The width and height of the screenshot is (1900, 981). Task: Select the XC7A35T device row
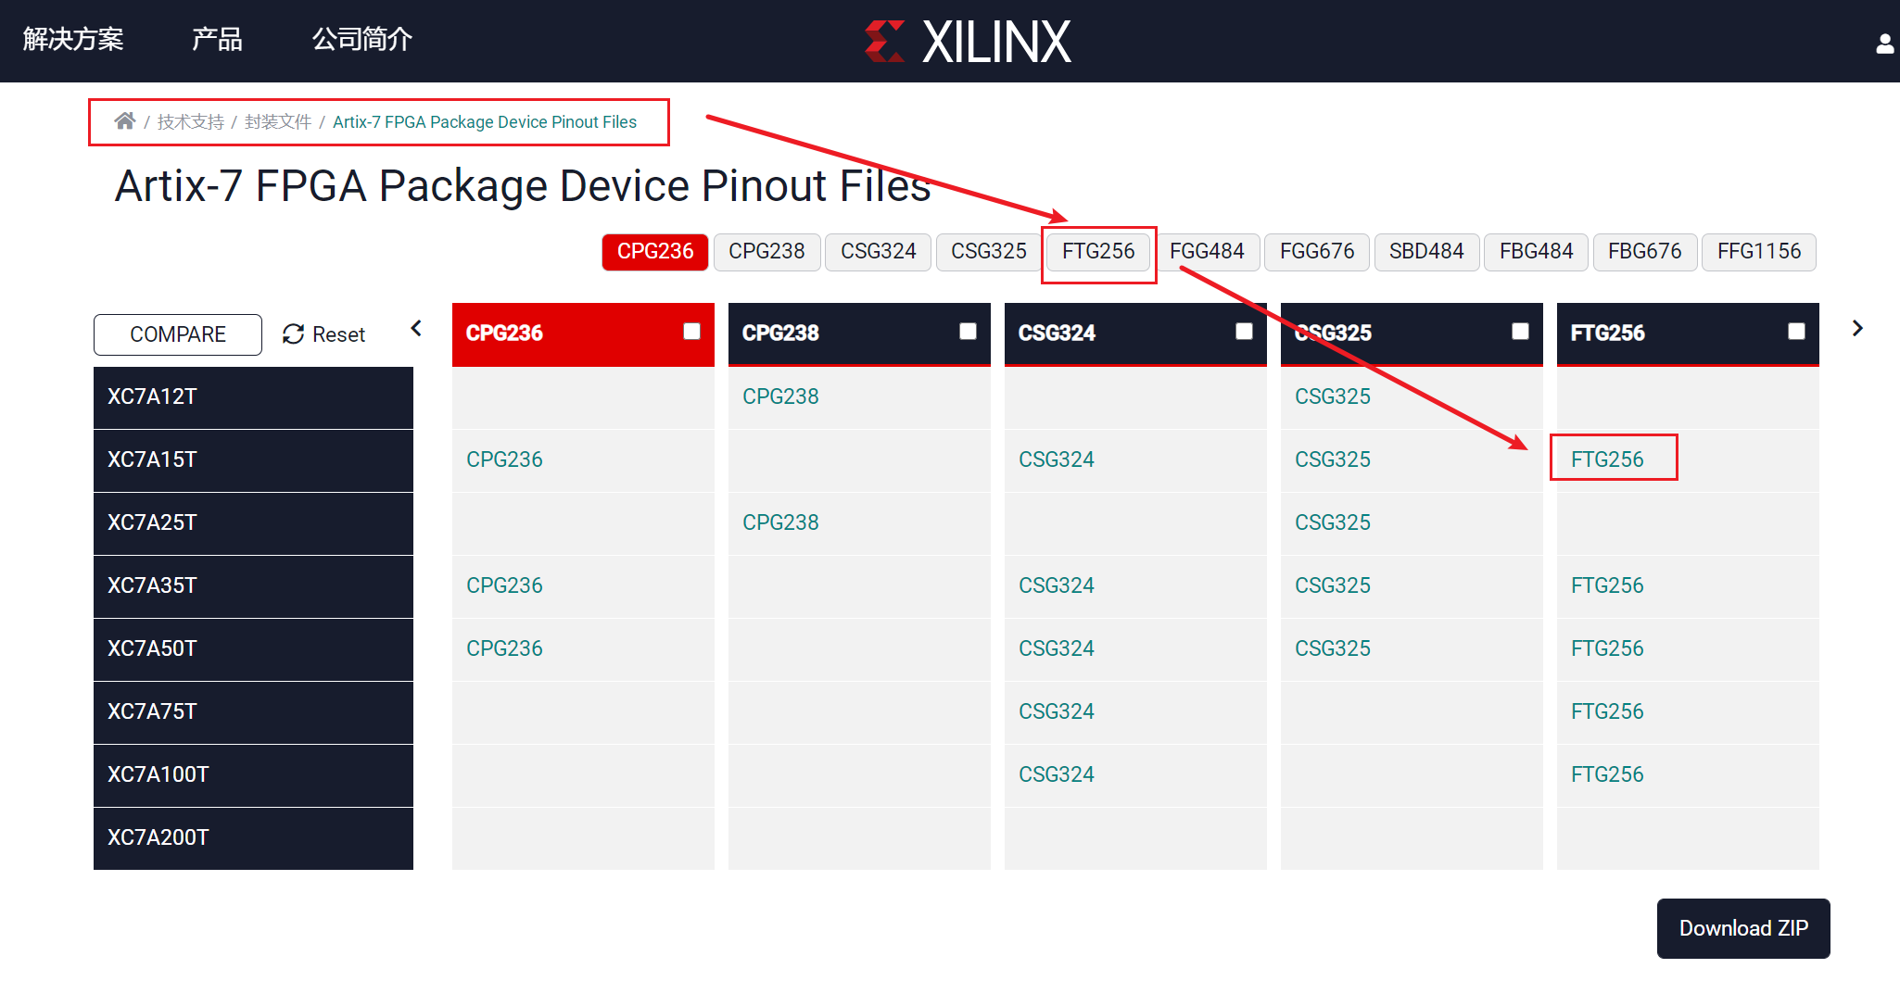(252, 585)
